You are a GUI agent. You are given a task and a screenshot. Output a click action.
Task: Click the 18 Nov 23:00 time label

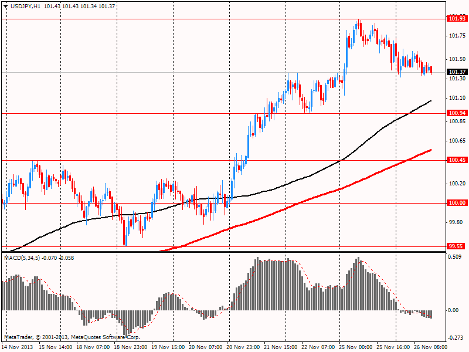click(130, 347)
